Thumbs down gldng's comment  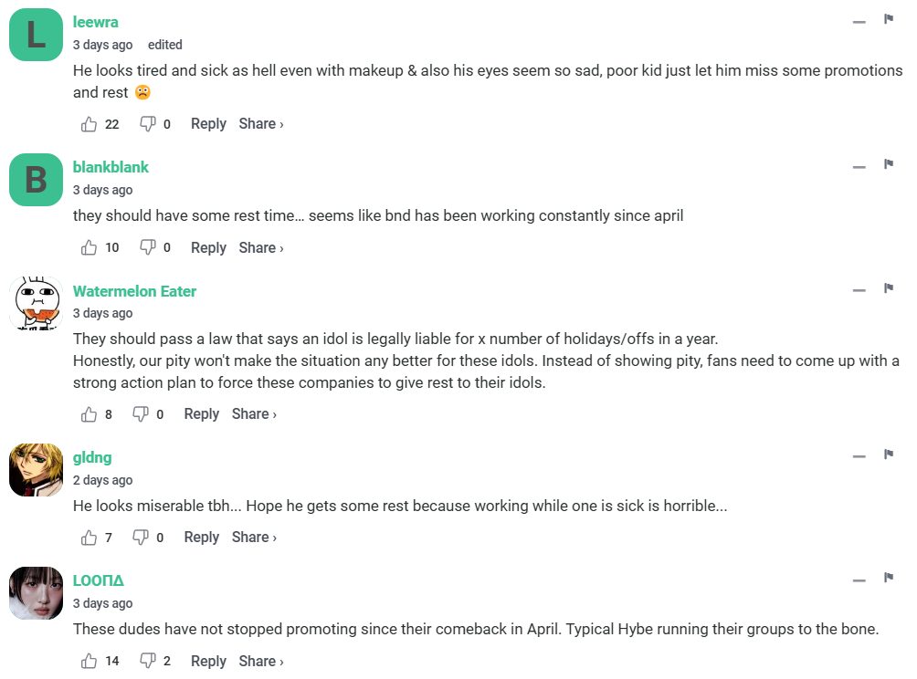click(x=141, y=538)
